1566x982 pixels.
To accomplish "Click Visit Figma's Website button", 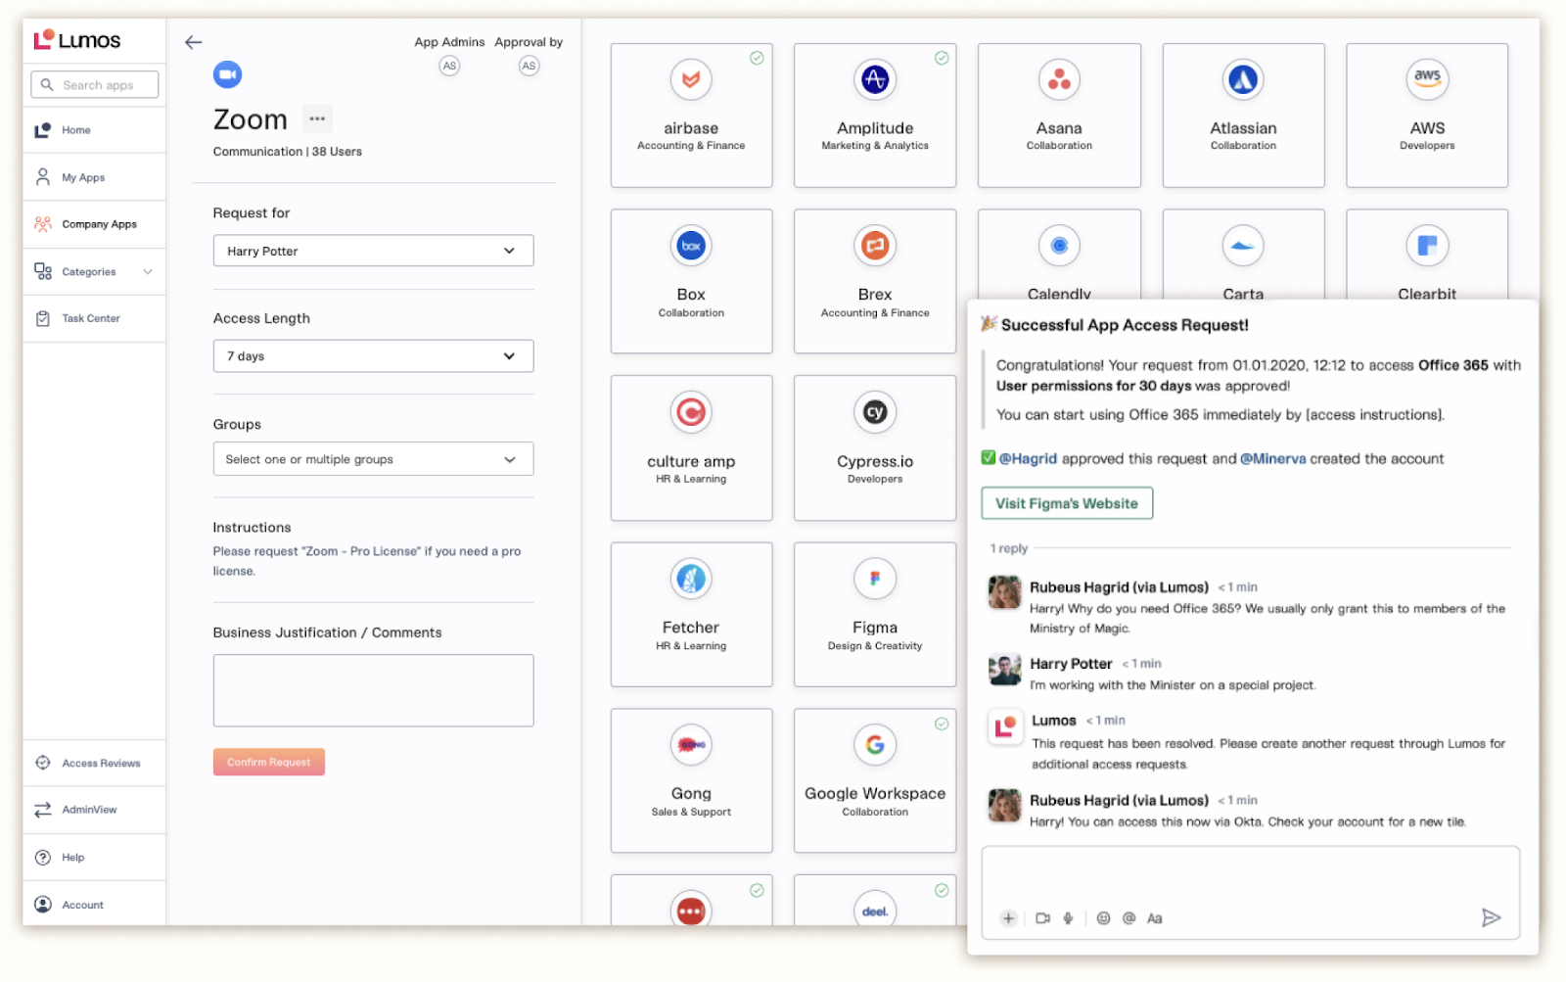I will (x=1067, y=503).
